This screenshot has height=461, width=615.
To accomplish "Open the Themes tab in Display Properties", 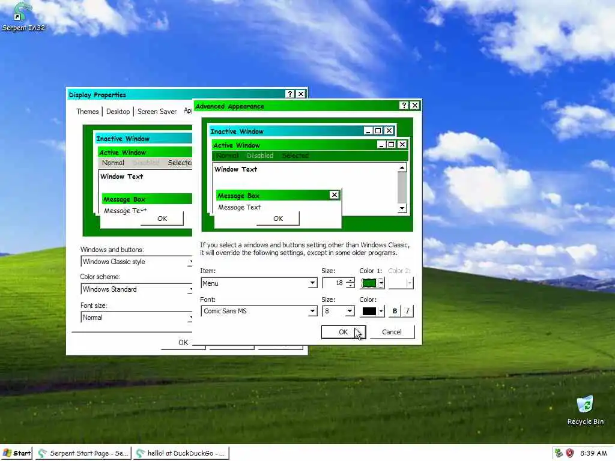I will click(x=88, y=112).
